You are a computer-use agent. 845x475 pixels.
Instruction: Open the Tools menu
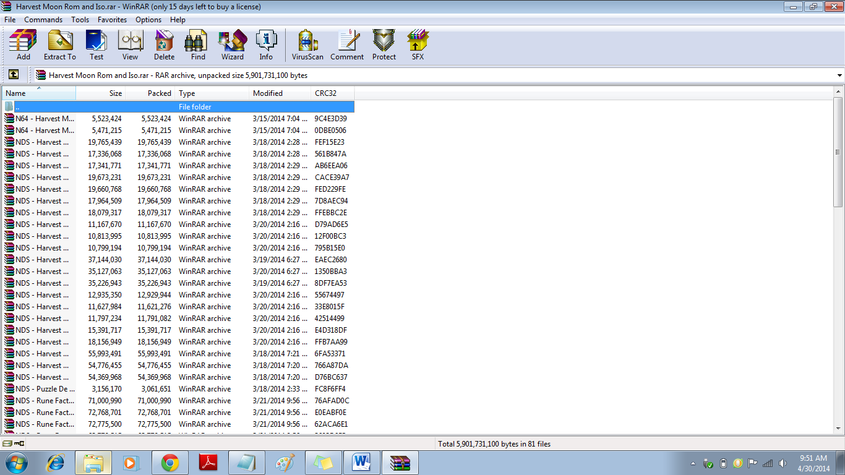point(80,20)
